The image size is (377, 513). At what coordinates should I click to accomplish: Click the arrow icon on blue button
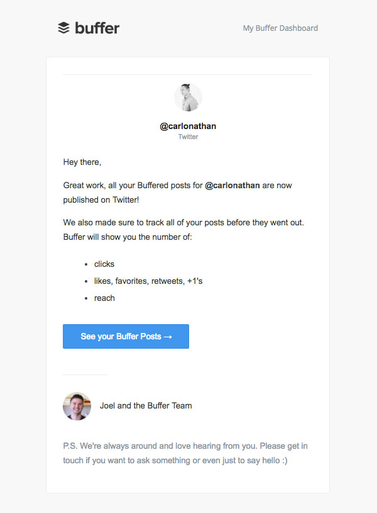[x=168, y=337]
